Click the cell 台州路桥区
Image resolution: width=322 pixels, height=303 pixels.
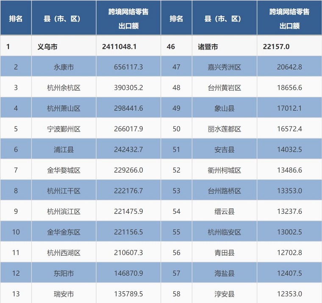click(225, 191)
